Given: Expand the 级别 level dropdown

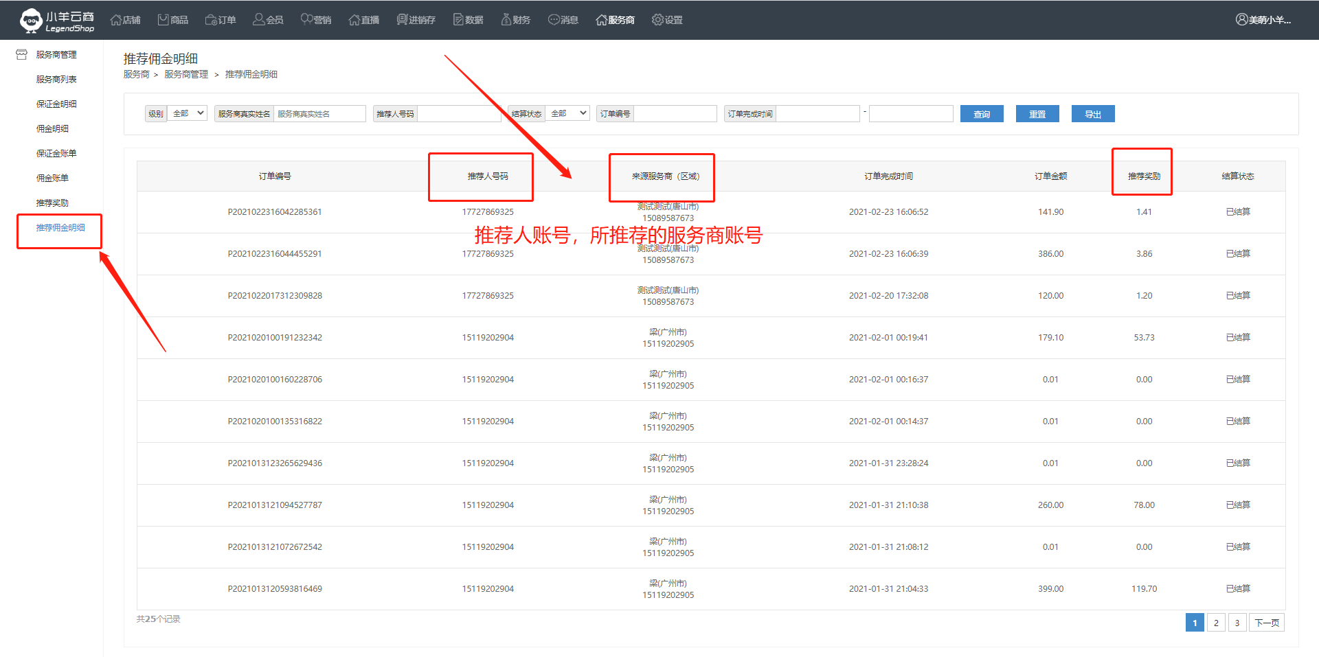Looking at the screenshot, I should [x=188, y=113].
